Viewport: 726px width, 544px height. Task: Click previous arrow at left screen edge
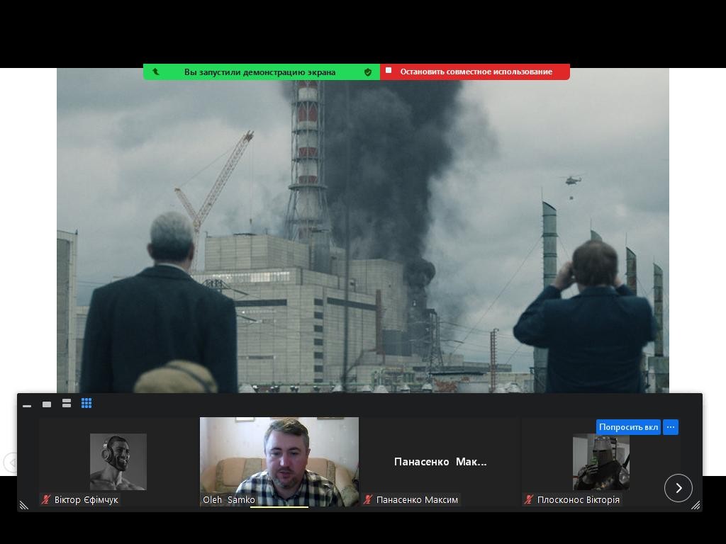click(11, 462)
